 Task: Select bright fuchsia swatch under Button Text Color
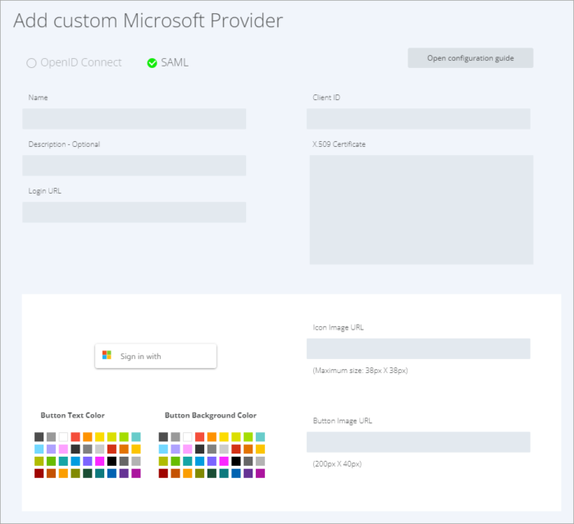[99, 461]
